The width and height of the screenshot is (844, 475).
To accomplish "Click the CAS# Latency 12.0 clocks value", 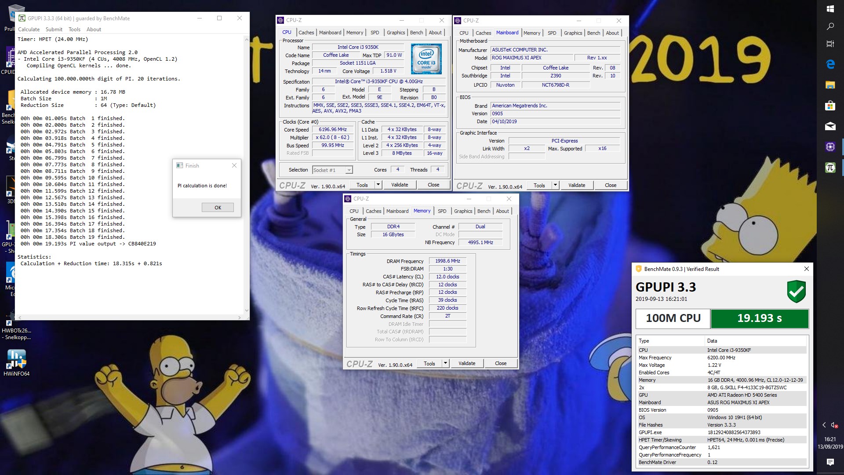I will pos(447,277).
